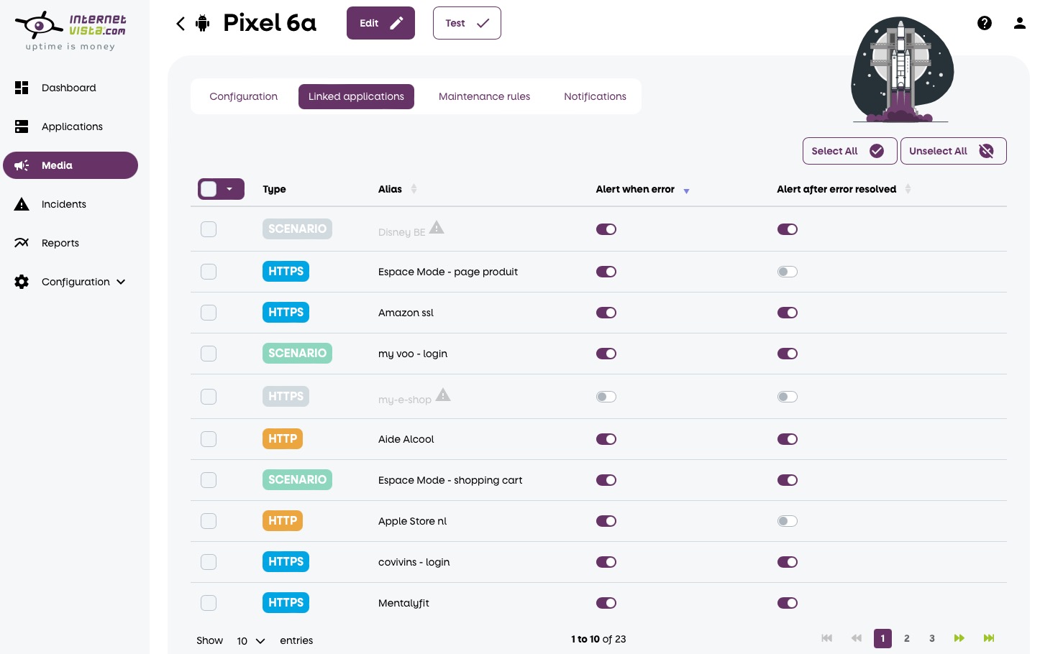Toggle Alert when error for Amazon ssl
The image size is (1040, 654).
click(606, 313)
